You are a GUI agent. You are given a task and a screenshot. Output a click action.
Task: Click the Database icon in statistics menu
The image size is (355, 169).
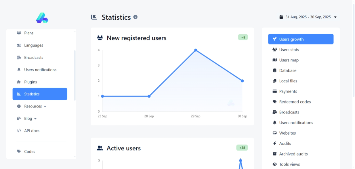pyautogui.click(x=274, y=70)
